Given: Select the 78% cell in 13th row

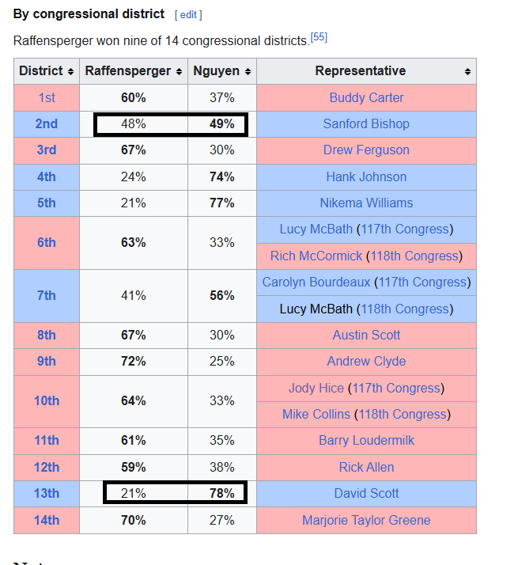Looking at the screenshot, I should (x=222, y=493).
